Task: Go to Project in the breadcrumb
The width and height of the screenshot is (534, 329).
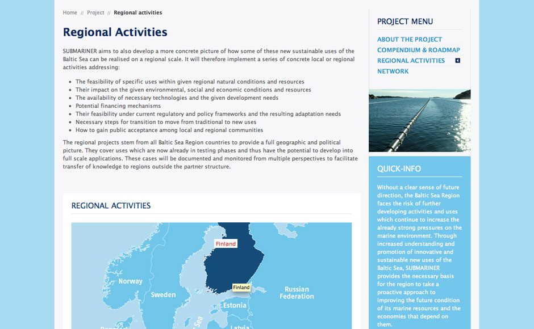Action: click(95, 12)
